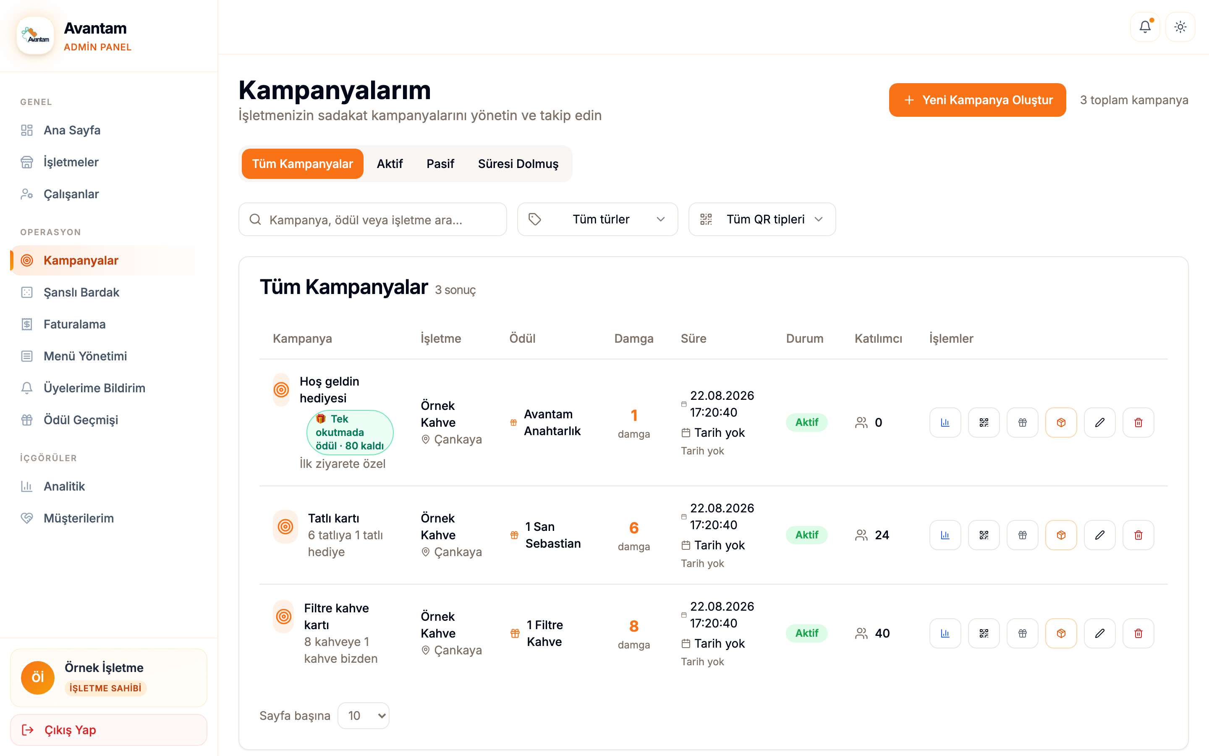Go to Ana Sayfa in sidebar

click(x=103, y=130)
